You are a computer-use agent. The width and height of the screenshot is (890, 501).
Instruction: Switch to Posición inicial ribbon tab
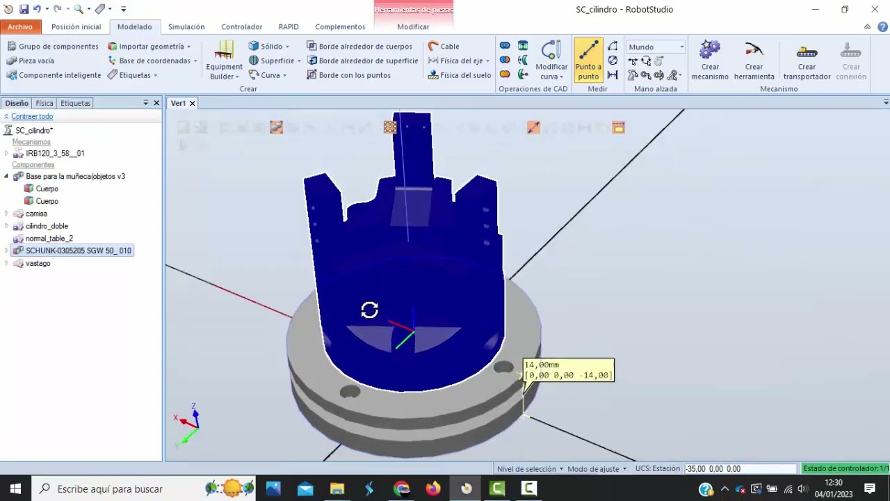coord(76,26)
